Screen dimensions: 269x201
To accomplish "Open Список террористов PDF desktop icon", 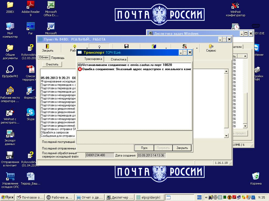I will point(30,69).
